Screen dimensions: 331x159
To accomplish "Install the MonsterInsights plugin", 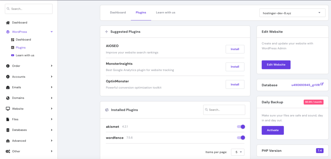I will tap(235, 67).
